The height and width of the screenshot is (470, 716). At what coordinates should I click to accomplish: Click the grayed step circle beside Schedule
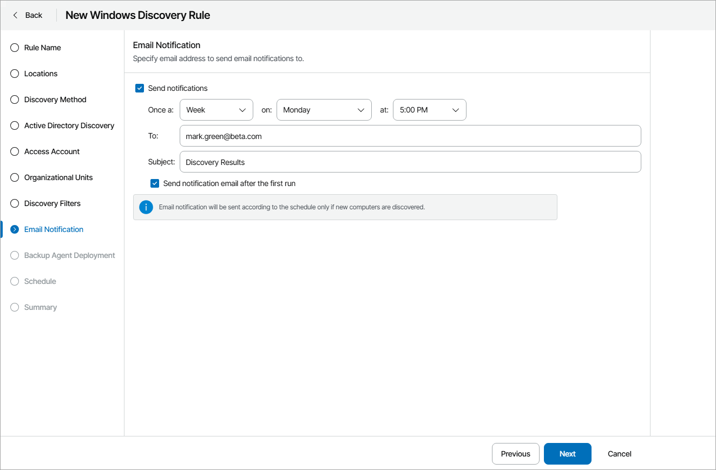click(x=14, y=281)
